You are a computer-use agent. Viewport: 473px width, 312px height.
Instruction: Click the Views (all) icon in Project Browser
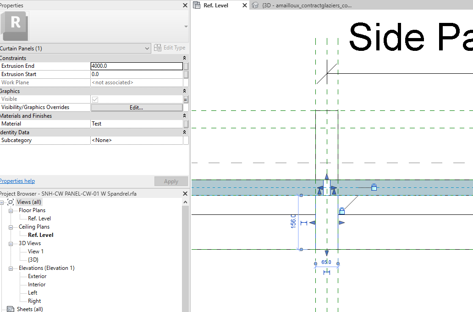[10, 202]
